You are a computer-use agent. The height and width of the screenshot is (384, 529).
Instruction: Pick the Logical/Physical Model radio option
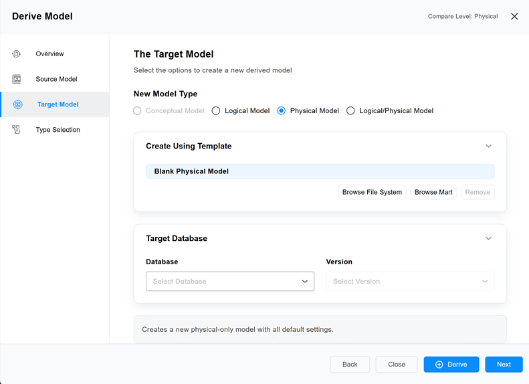pyautogui.click(x=350, y=110)
